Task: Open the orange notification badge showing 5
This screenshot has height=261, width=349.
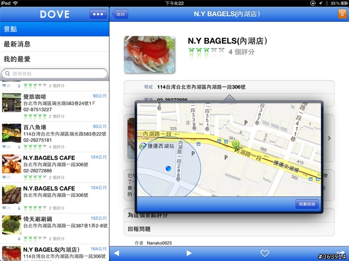Action: pyautogui.click(x=342, y=14)
